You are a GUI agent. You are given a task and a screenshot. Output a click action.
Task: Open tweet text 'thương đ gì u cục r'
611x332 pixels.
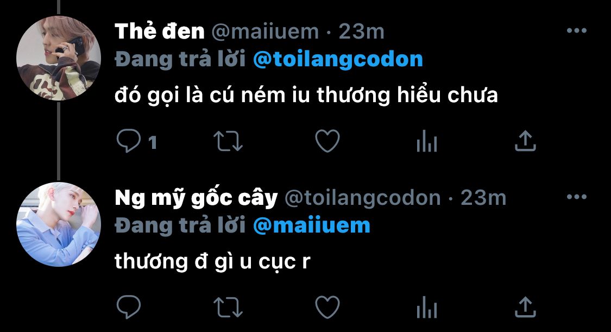click(x=212, y=262)
